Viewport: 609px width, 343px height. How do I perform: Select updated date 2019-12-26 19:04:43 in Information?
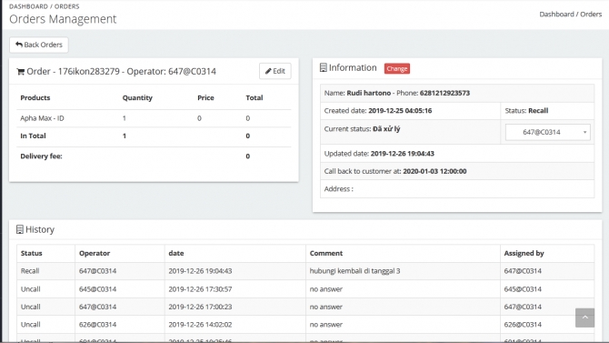403,154
